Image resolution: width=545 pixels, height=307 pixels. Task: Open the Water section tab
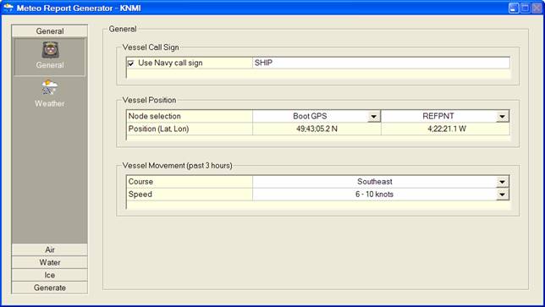click(x=50, y=262)
